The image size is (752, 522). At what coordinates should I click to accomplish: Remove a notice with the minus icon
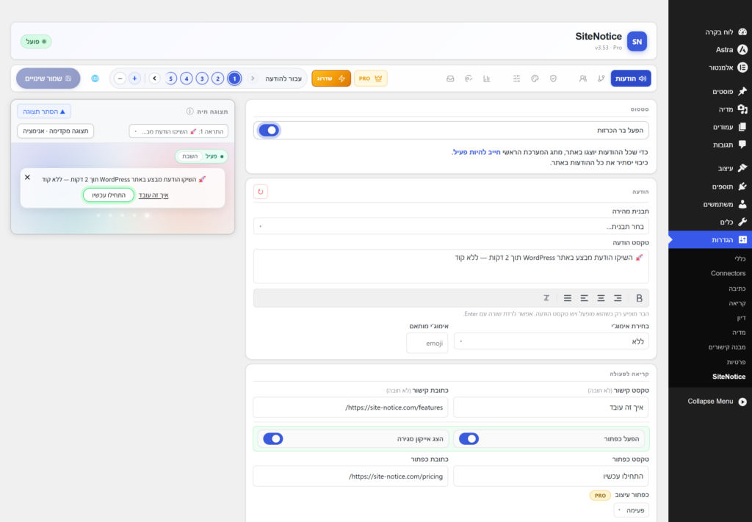(x=120, y=78)
